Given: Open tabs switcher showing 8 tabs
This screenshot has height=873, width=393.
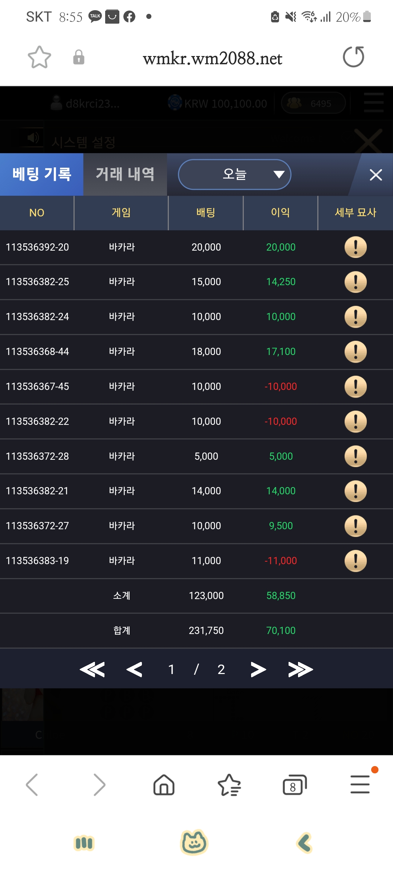Looking at the screenshot, I should click(x=294, y=785).
